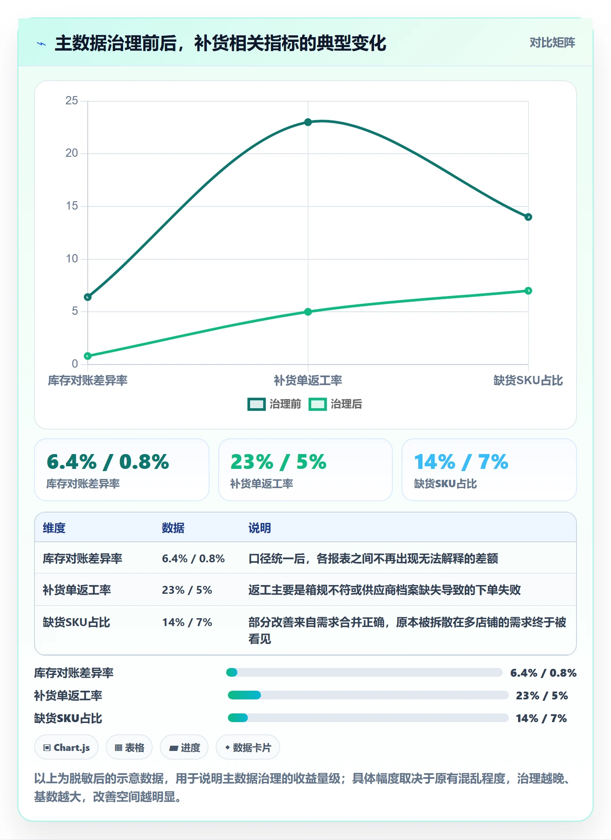This screenshot has height=840, width=611.
Task: Click 治理后 data point at 缺货SKU占比
Action: point(528,291)
